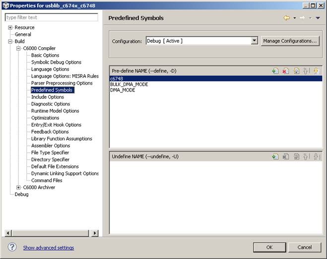Select the DMA_MODE symbol entry
This screenshot has height=259, width=327.
(123, 90)
